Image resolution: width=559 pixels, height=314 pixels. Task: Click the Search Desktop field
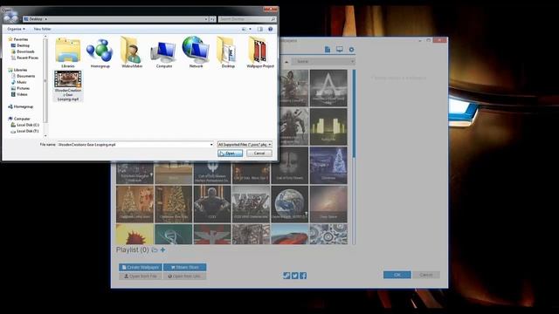pos(247,19)
